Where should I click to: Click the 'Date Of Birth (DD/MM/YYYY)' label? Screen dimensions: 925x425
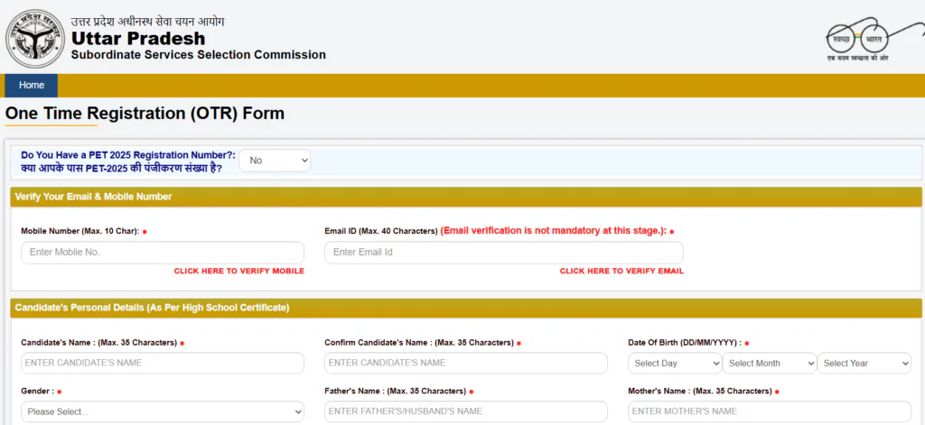[x=685, y=343]
